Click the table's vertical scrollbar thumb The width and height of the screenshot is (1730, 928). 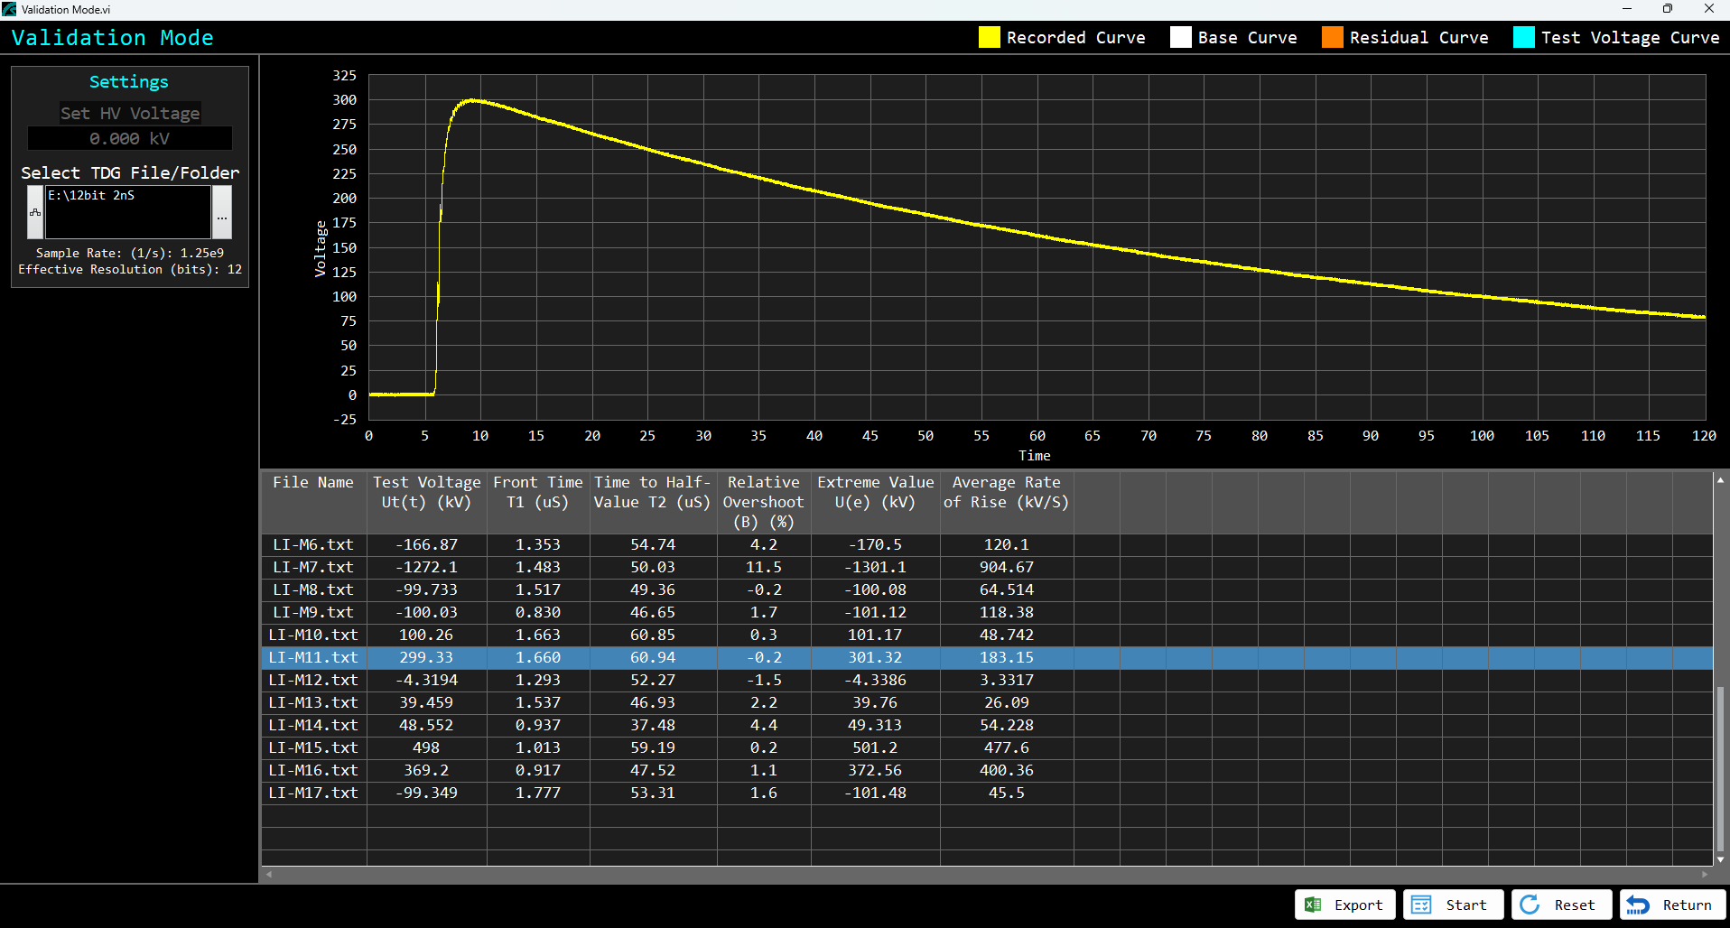1720,769
